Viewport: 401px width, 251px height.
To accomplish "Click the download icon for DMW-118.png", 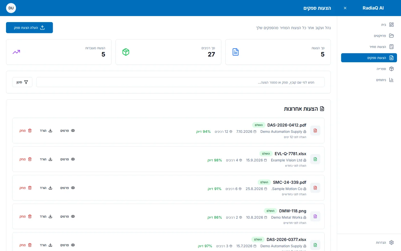I will pyautogui.click(x=50, y=217).
